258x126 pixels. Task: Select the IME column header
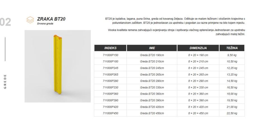click(152, 48)
